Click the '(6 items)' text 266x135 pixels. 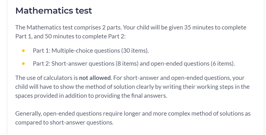pos(223,64)
